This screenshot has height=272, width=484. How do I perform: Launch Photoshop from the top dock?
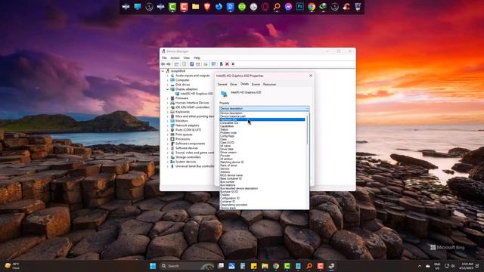click(299, 7)
